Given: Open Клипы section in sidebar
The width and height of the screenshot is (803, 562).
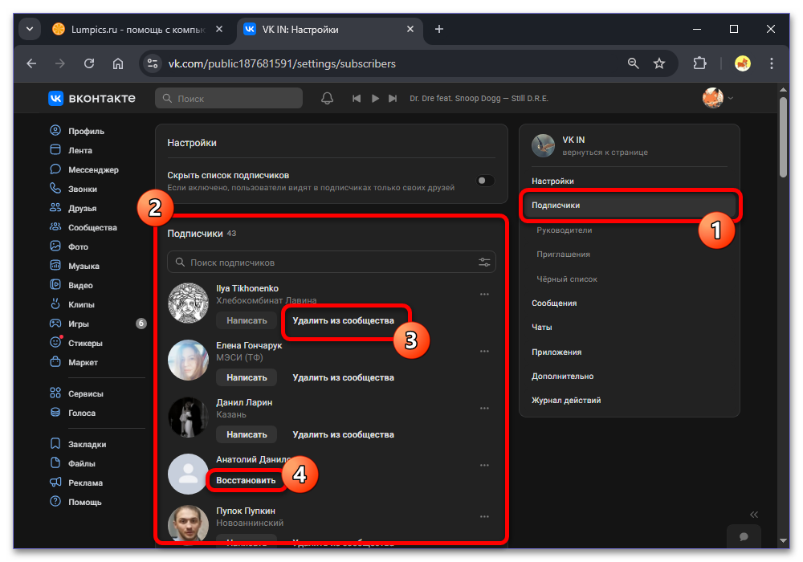Looking at the screenshot, I should [71, 304].
